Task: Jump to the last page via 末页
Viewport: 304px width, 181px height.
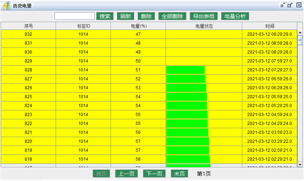Action: pos(179,174)
